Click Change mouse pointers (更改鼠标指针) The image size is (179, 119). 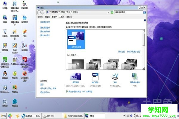click(x=45, y=32)
